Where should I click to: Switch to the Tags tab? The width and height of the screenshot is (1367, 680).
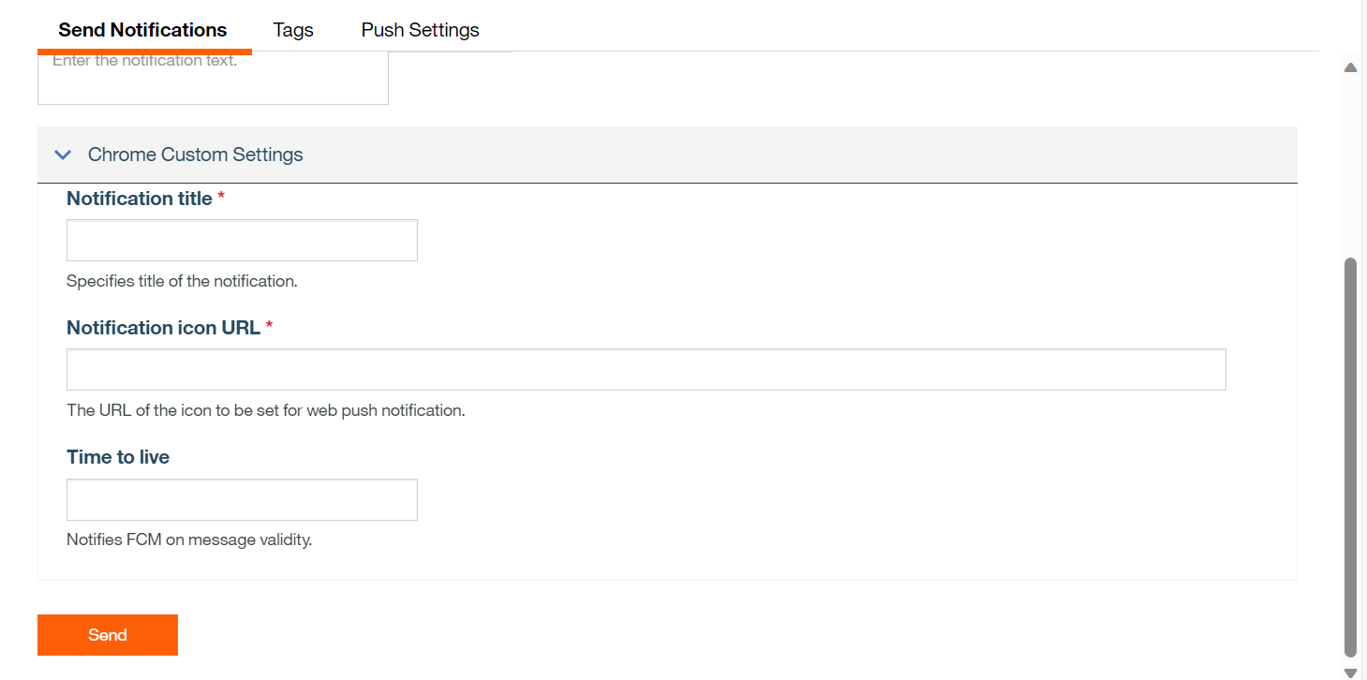(293, 30)
